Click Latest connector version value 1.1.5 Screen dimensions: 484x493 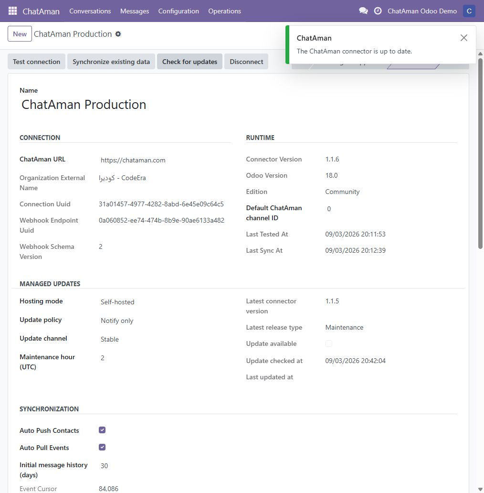click(x=332, y=301)
